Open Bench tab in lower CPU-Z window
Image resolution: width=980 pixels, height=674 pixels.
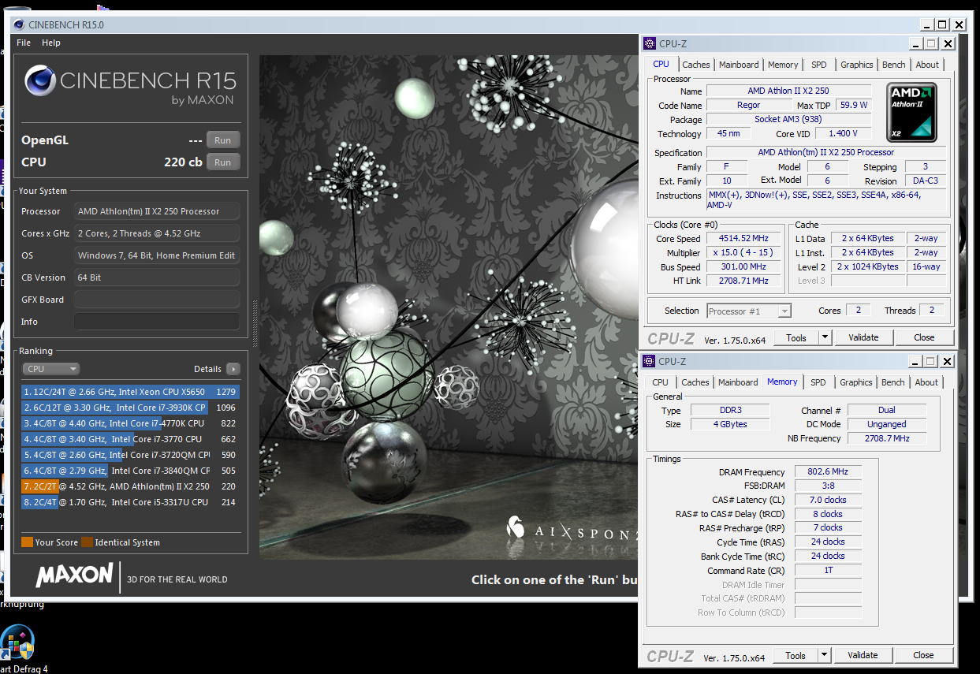coord(893,382)
